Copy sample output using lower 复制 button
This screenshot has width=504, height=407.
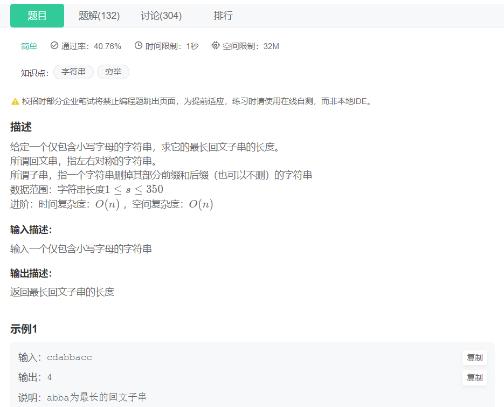[x=474, y=378]
